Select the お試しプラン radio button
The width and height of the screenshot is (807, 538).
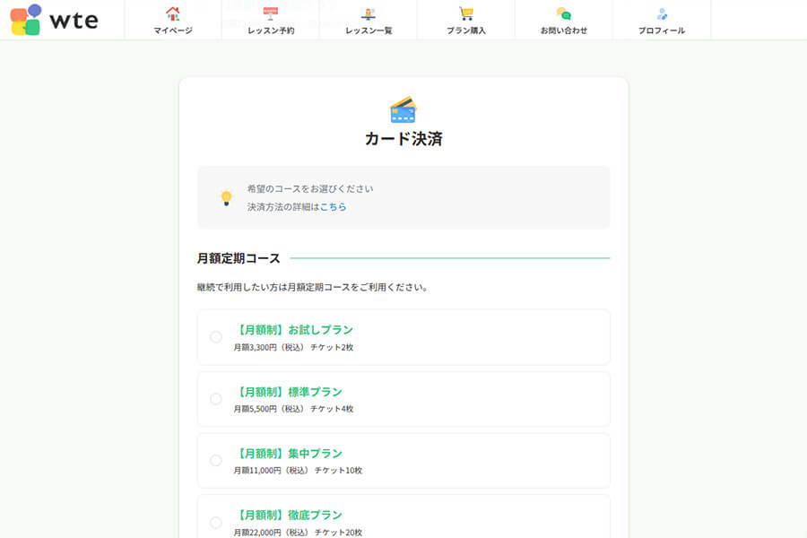pos(215,336)
